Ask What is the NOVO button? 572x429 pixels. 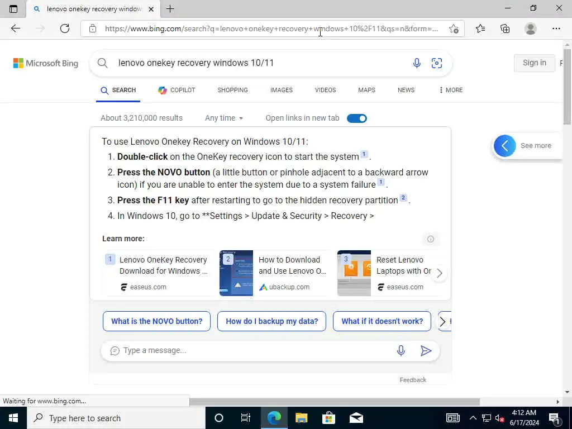(x=156, y=321)
